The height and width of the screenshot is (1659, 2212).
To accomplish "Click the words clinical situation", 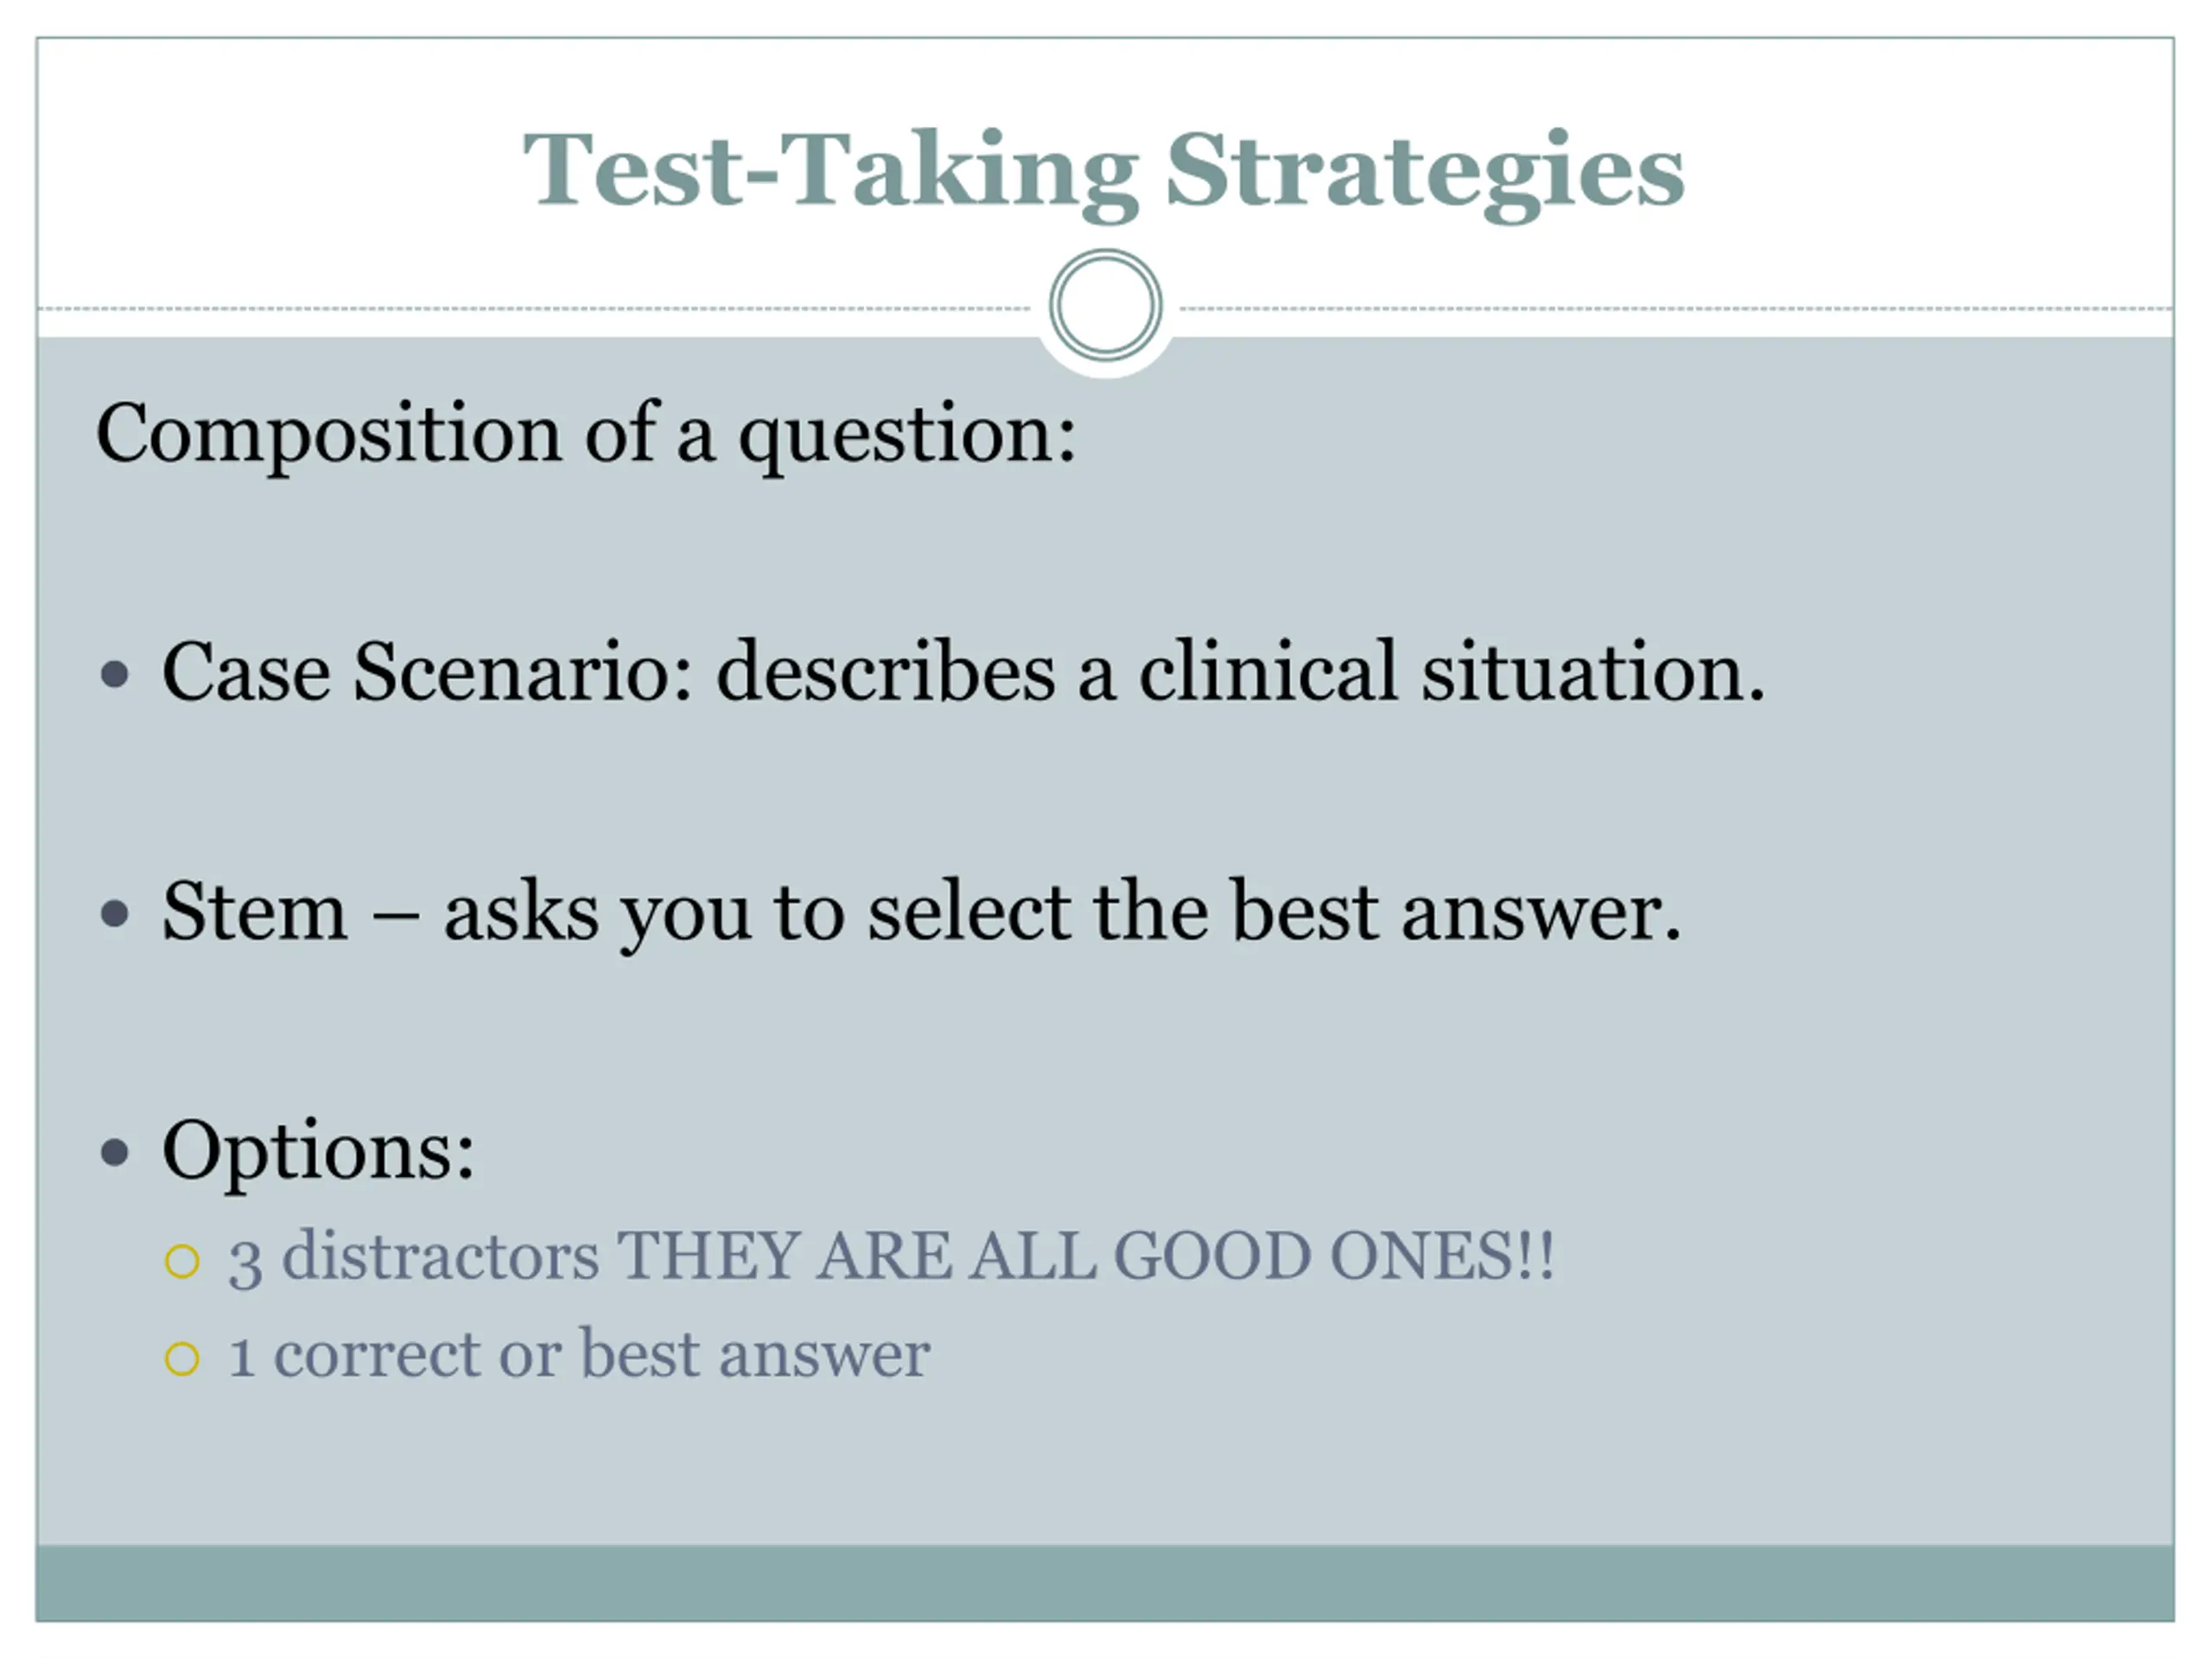I will (x=1452, y=672).
